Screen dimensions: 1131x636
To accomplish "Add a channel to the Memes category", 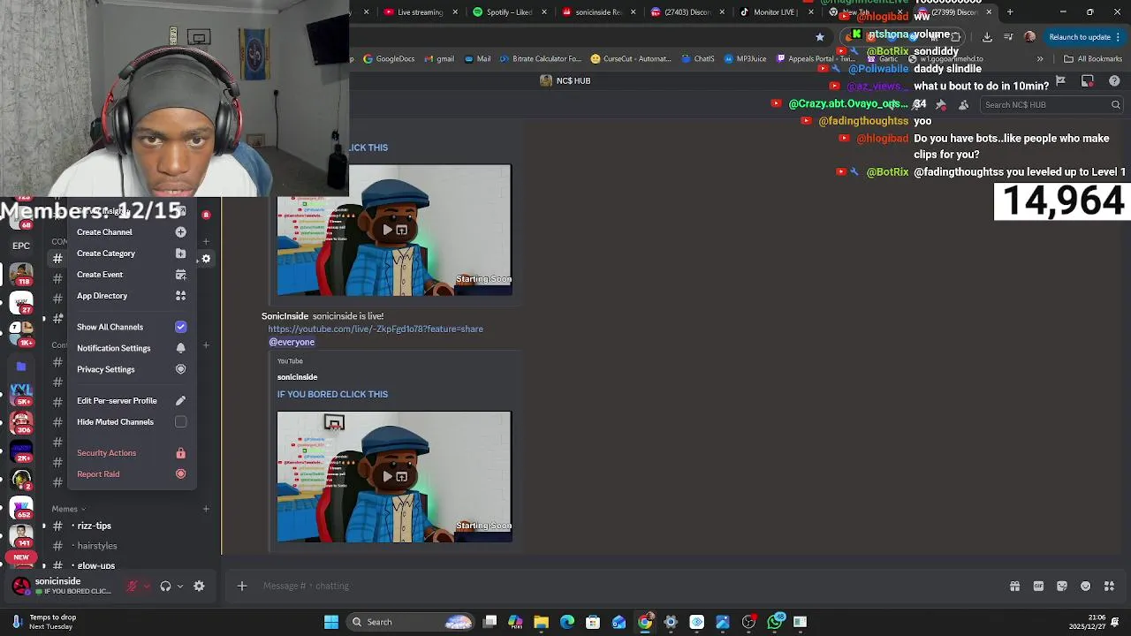I will coord(206,509).
